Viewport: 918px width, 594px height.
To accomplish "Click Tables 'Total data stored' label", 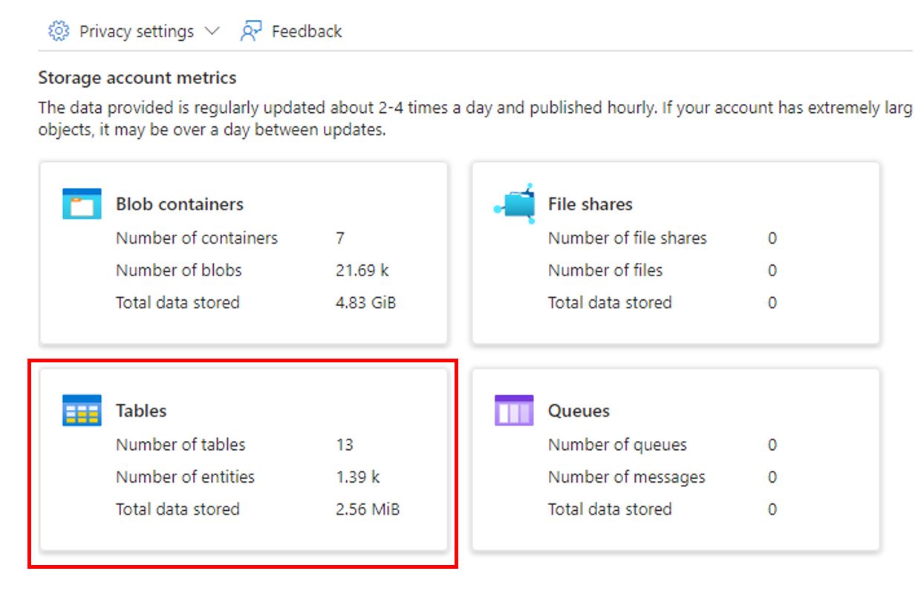I will click(x=178, y=509).
